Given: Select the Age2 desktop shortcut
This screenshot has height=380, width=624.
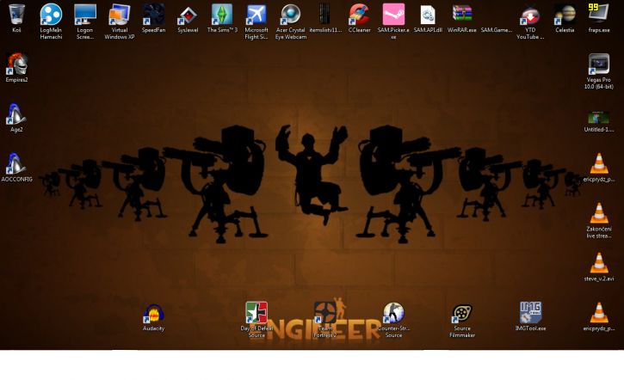Looking at the screenshot, I should pos(16,113).
